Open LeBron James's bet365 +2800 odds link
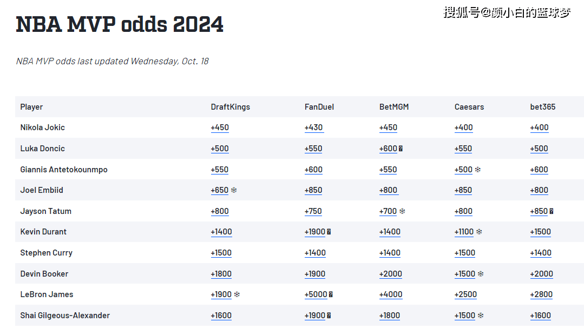This screenshot has height=329, width=584. 541,294
